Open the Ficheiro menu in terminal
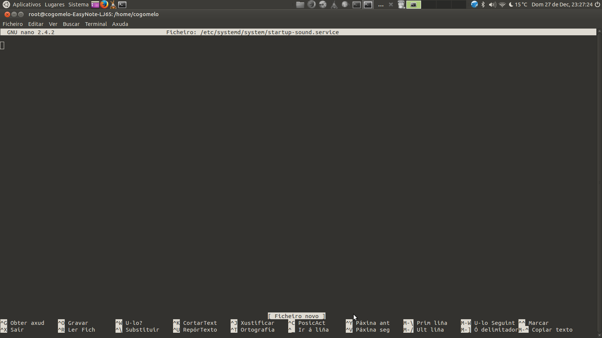The width and height of the screenshot is (602, 338). (x=13, y=24)
